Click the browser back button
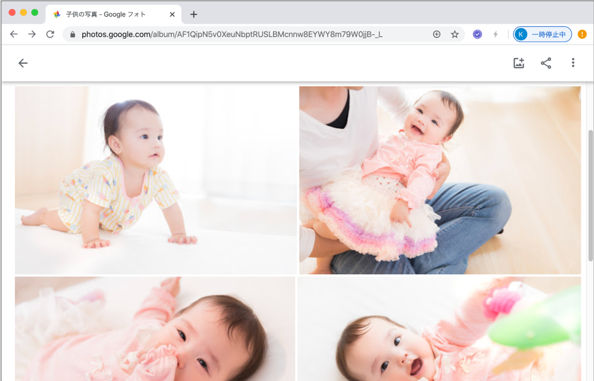This screenshot has height=381, width=594. point(14,34)
